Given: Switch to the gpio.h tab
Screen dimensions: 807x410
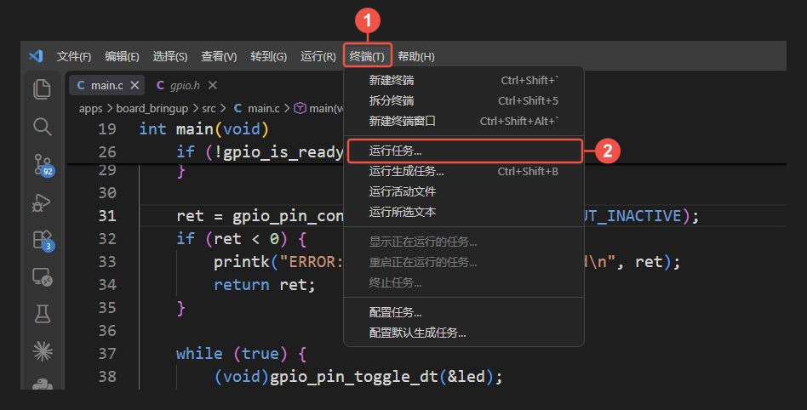Looking at the screenshot, I should [185, 85].
